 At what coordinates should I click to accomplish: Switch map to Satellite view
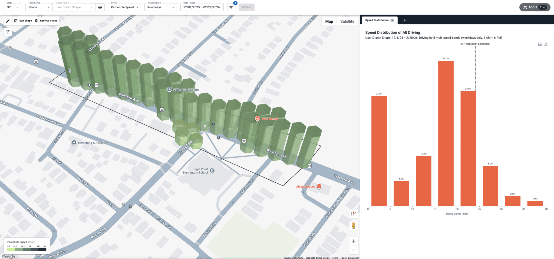(x=347, y=22)
